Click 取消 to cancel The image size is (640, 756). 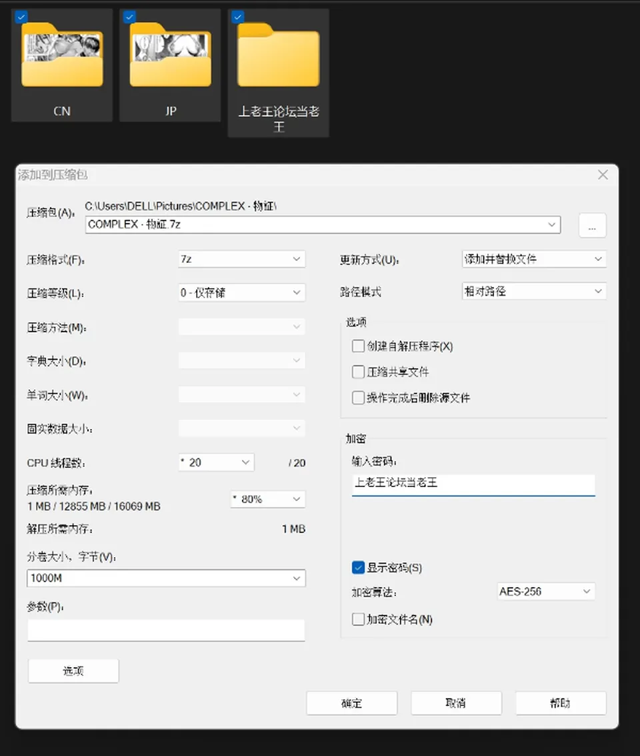coord(456,703)
